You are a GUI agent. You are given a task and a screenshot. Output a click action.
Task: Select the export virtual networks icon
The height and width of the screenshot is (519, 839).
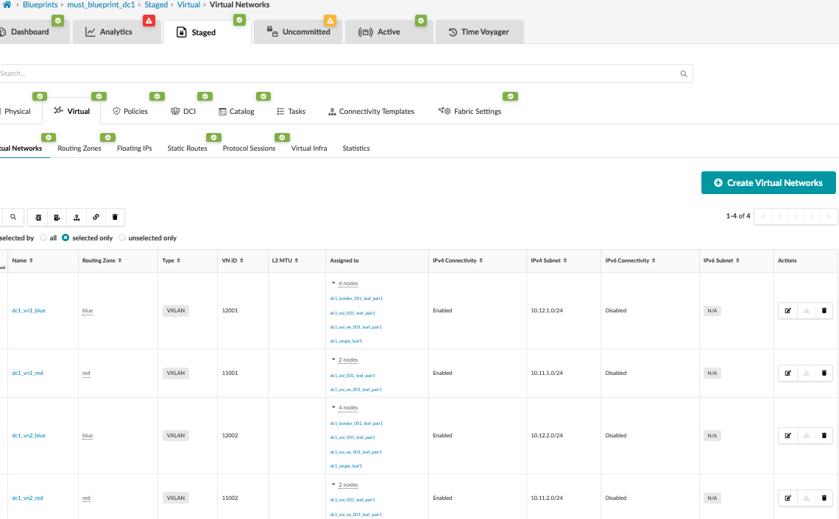coord(57,217)
